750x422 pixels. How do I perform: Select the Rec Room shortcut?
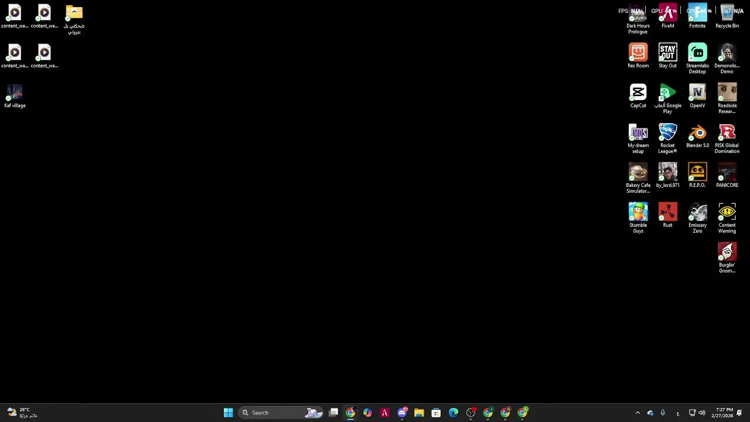[x=638, y=56]
